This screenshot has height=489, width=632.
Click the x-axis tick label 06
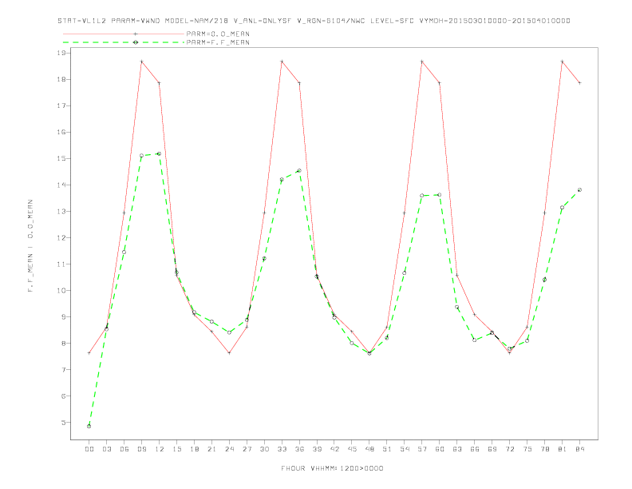[124, 449]
